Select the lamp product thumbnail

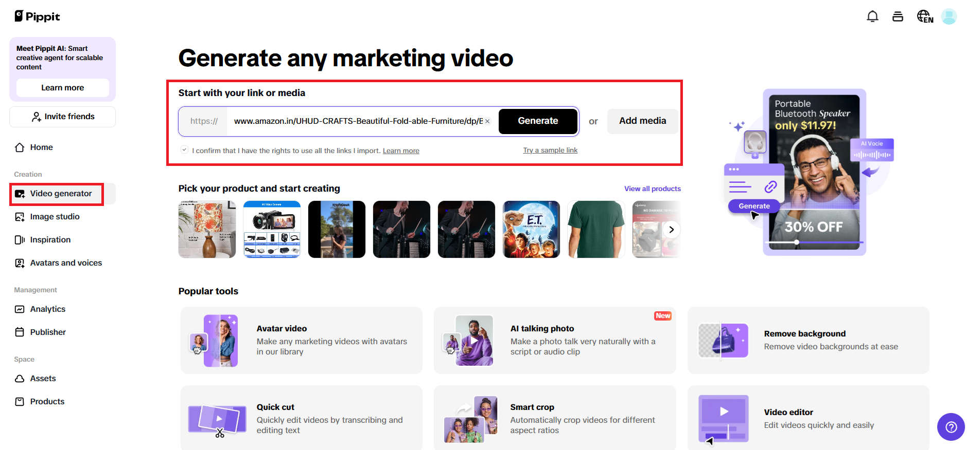click(207, 229)
